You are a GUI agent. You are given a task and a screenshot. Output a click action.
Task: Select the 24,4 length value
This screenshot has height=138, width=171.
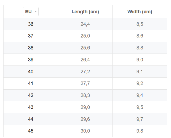pyautogui.click(x=85, y=24)
